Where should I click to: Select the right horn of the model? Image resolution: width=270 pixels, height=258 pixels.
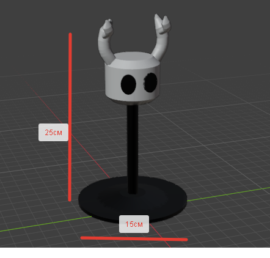point(162,39)
